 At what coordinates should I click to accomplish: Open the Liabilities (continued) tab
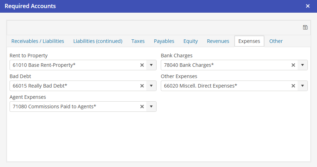pyautogui.click(x=98, y=41)
